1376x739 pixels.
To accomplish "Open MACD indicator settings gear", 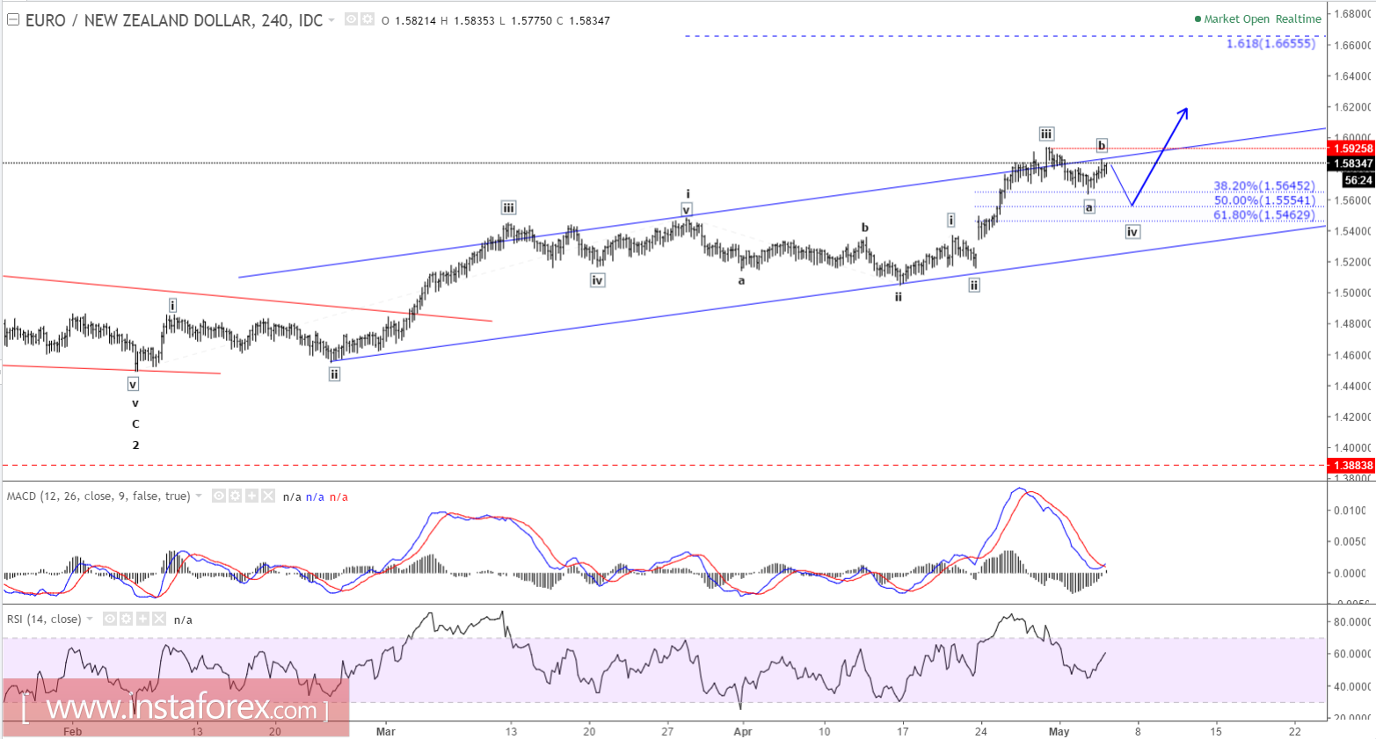I will 235,496.
